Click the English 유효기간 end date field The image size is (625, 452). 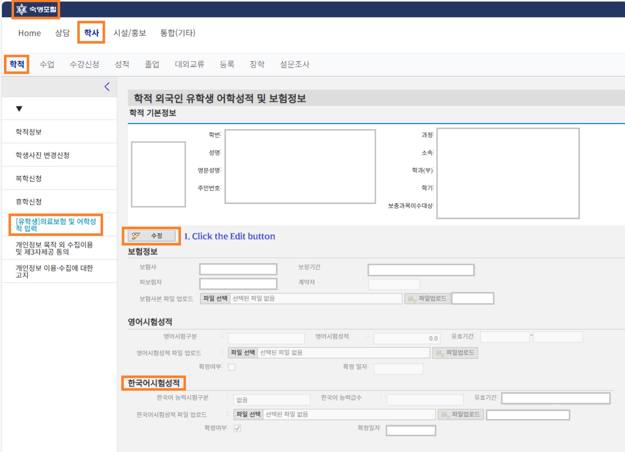pos(558,337)
